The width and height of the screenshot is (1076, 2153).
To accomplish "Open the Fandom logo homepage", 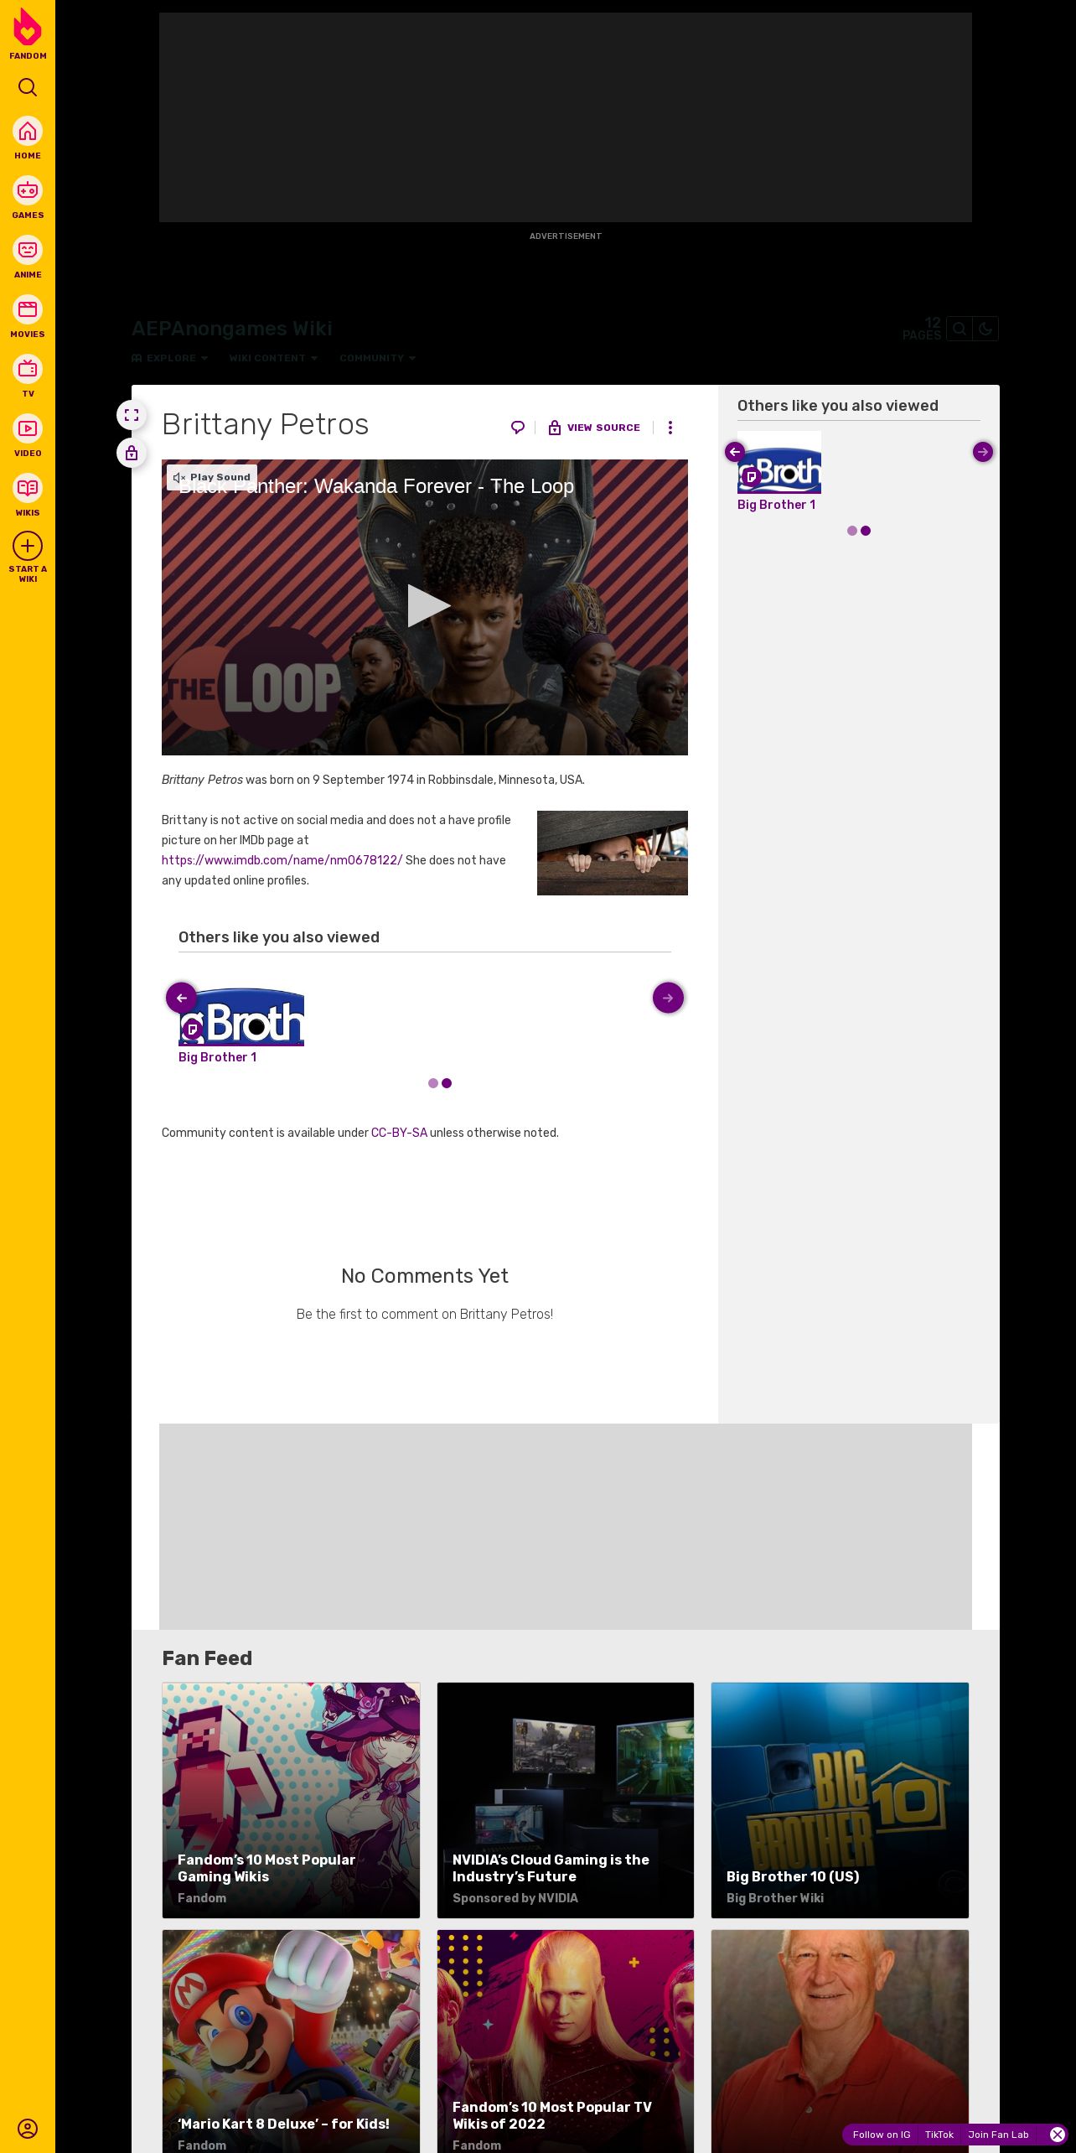I will pyautogui.click(x=28, y=34).
